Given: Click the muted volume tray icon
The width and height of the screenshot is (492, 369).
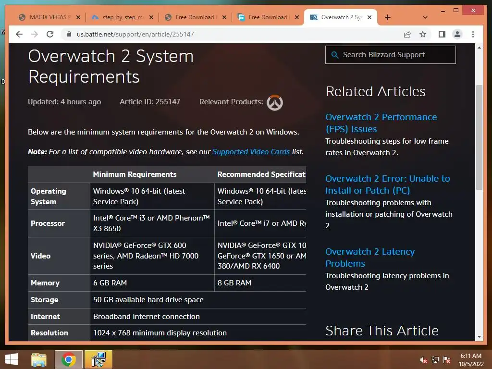Looking at the screenshot, I should point(423,360).
